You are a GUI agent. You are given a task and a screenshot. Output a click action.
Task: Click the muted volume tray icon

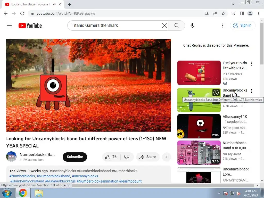(238, 193)
